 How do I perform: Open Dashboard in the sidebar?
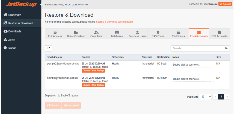point(21,15)
